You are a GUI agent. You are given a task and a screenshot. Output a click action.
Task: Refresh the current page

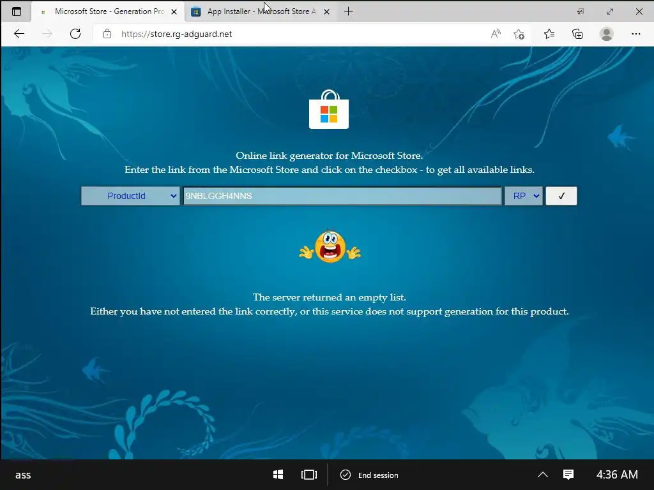(x=75, y=34)
